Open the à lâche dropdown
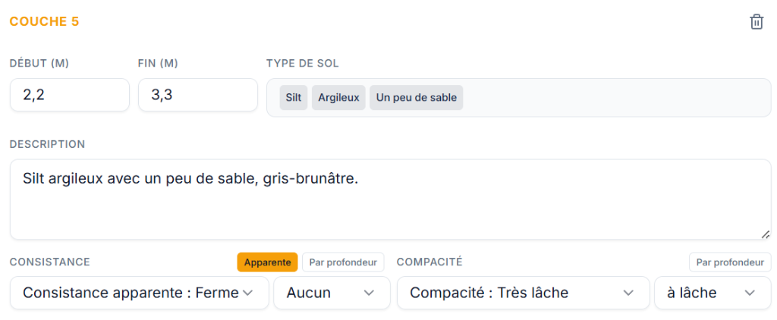 click(713, 293)
